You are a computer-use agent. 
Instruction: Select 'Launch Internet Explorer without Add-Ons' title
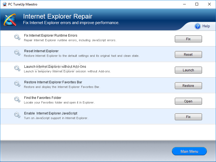(55, 67)
